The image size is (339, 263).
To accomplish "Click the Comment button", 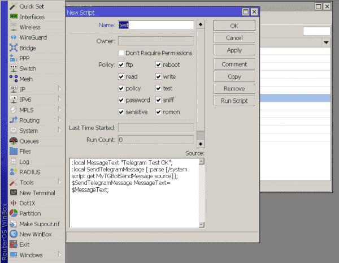I will (x=234, y=64).
